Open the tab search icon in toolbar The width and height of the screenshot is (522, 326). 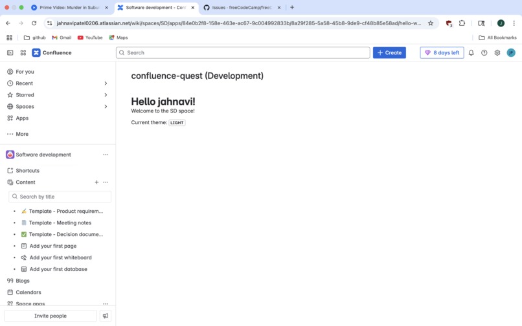pos(481,23)
